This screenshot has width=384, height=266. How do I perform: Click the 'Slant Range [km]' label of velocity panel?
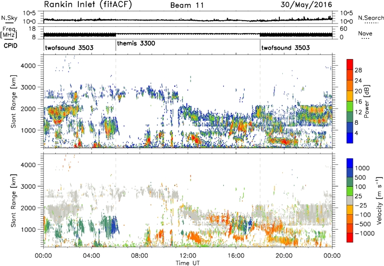point(13,200)
